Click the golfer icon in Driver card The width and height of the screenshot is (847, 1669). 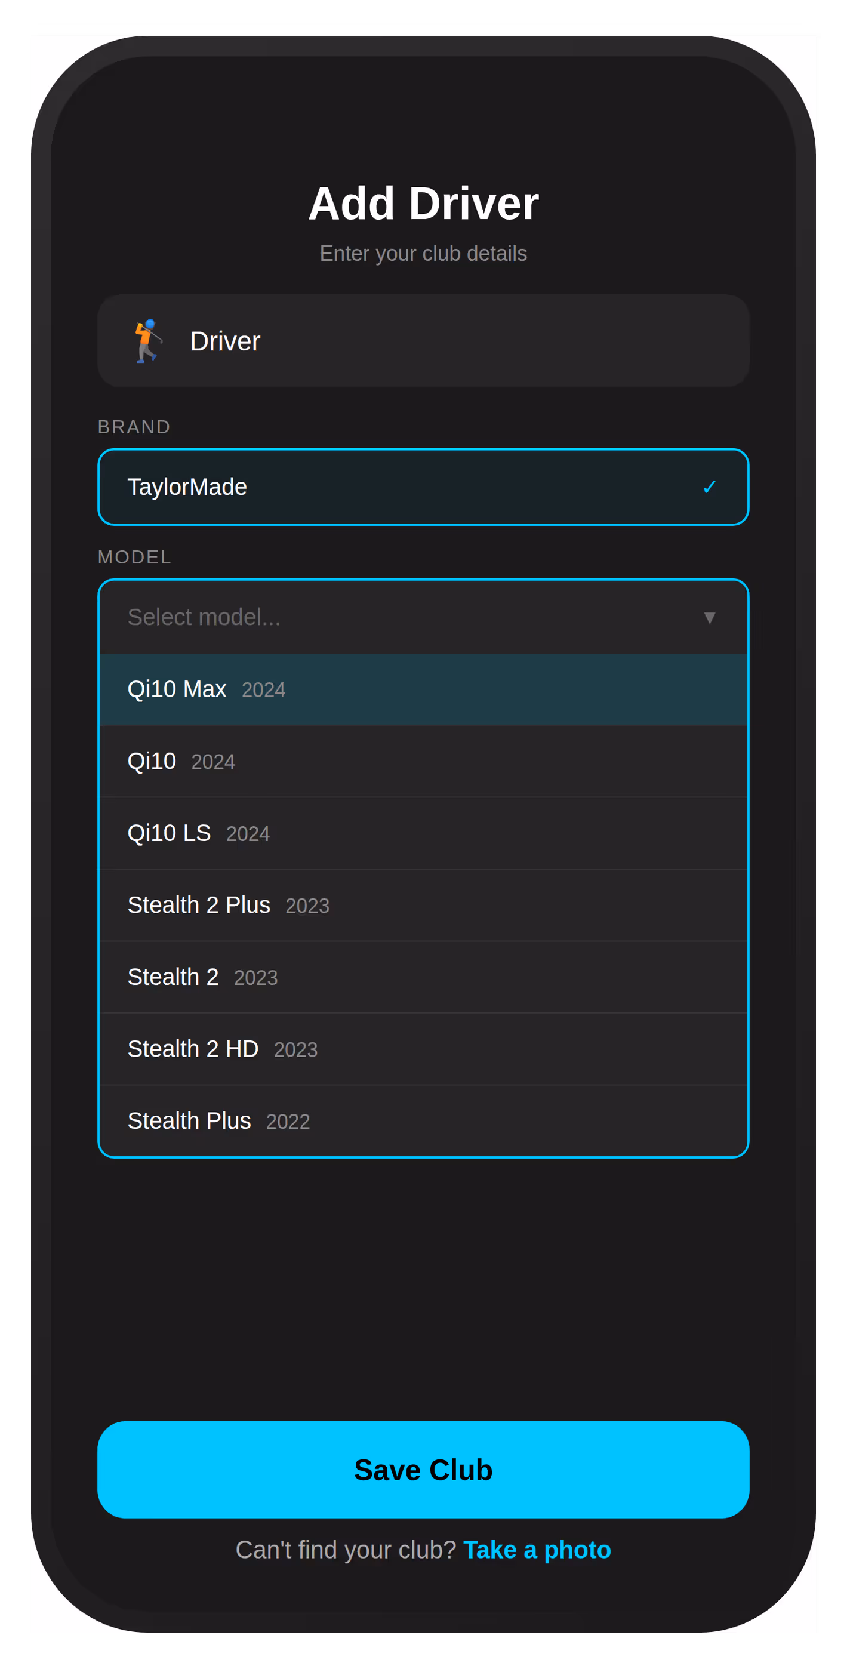148,341
